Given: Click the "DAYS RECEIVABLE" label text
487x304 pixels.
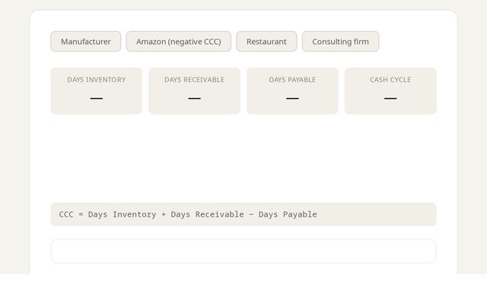Looking at the screenshot, I should pos(194,80).
